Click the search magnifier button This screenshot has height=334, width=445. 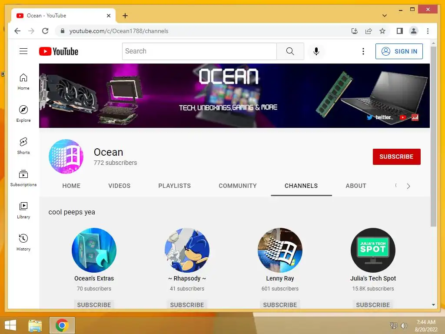(x=290, y=51)
